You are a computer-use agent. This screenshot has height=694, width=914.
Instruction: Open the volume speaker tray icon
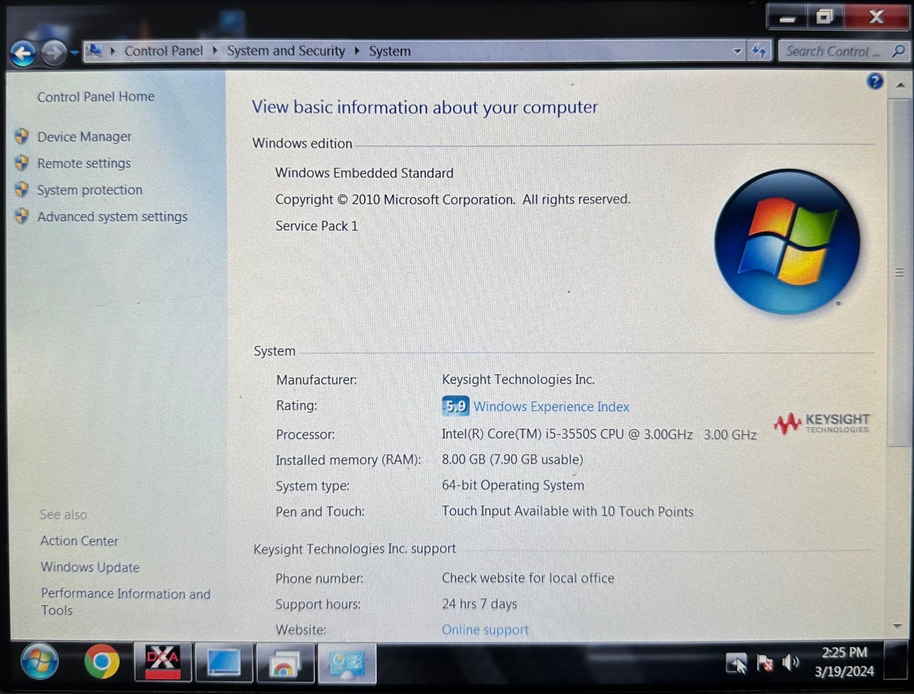pos(791,663)
